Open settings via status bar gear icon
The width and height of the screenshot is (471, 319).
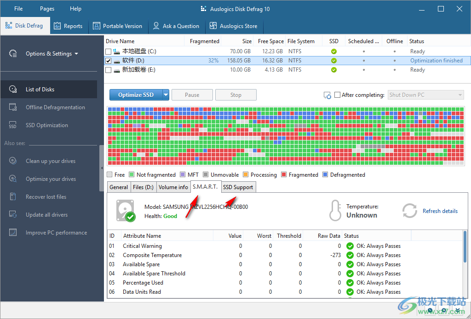point(444,310)
